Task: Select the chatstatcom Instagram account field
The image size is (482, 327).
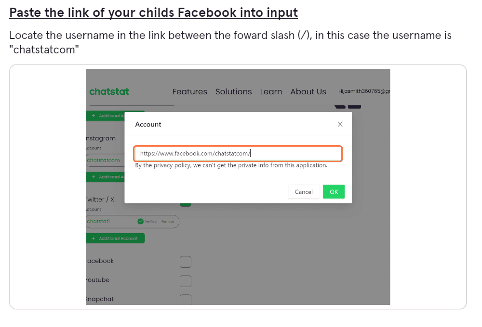Action: [x=105, y=160]
